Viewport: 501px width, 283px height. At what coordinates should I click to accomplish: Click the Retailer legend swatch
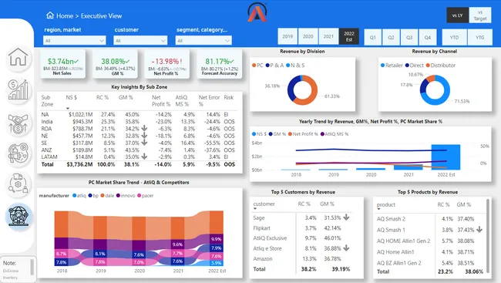click(382, 66)
